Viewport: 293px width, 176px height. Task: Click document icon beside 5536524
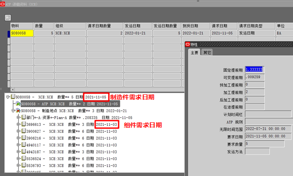click(24, 158)
